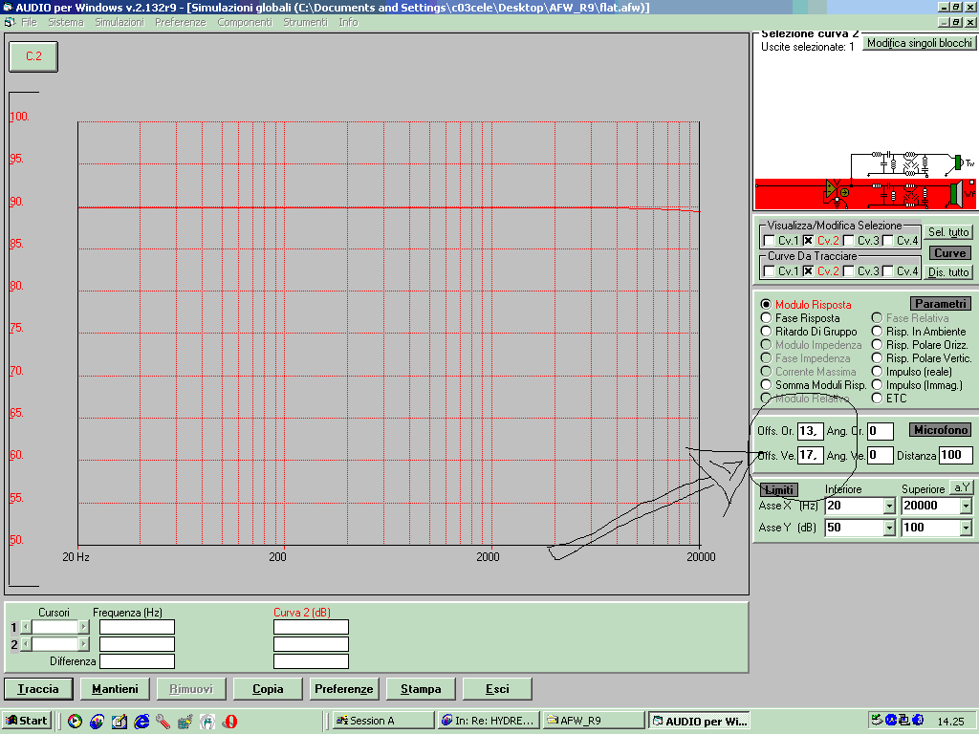Click the notepad pencil quick launch icon
Viewport: 979px width, 734px height.
pyautogui.click(x=119, y=722)
